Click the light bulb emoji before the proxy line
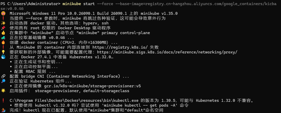Viewport: 281px width, 113px height. pos(3,52)
